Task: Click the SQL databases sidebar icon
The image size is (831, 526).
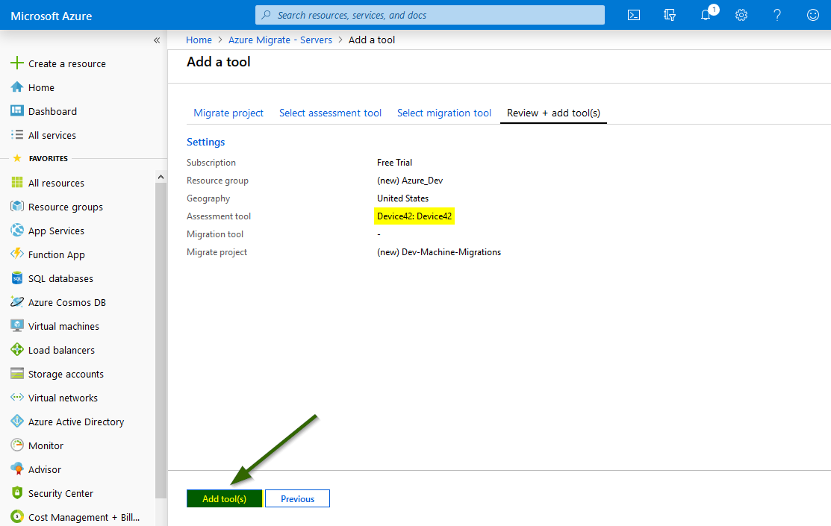Action: tap(17, 278)
